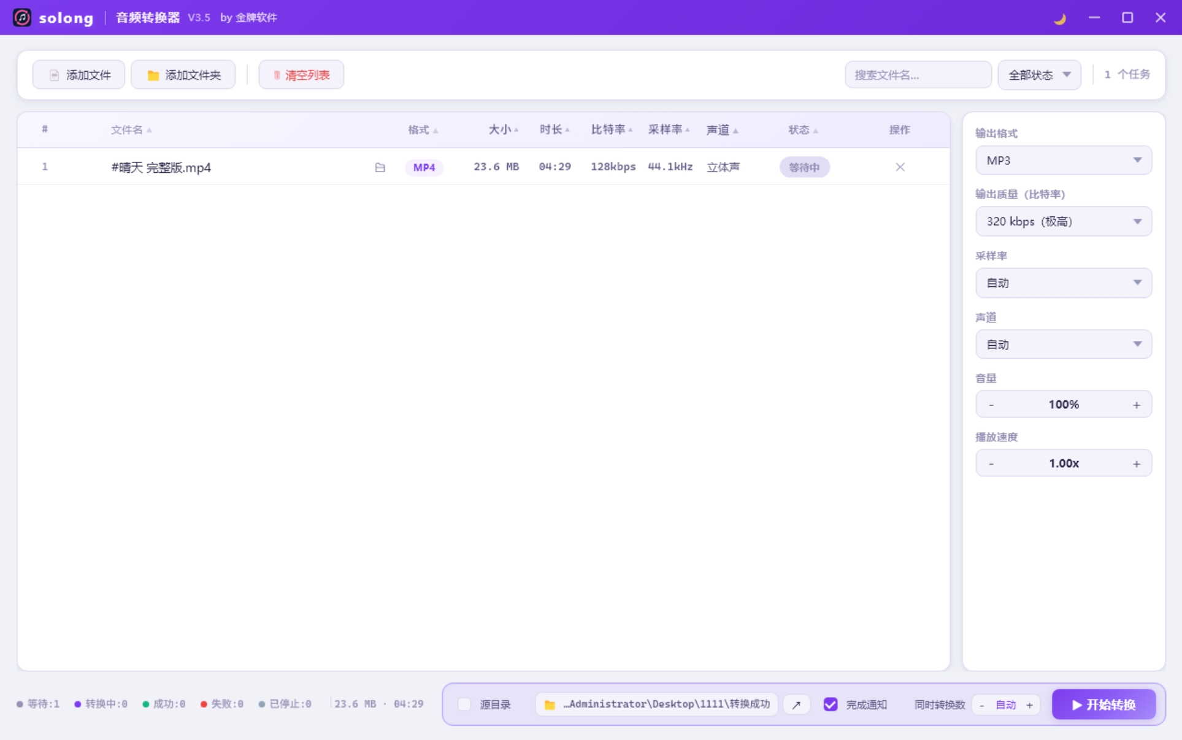Click the 等待:1 status bar entry
Image resolution: width=1182 pixels, height=740 pixels.
[x=38, y=704]
